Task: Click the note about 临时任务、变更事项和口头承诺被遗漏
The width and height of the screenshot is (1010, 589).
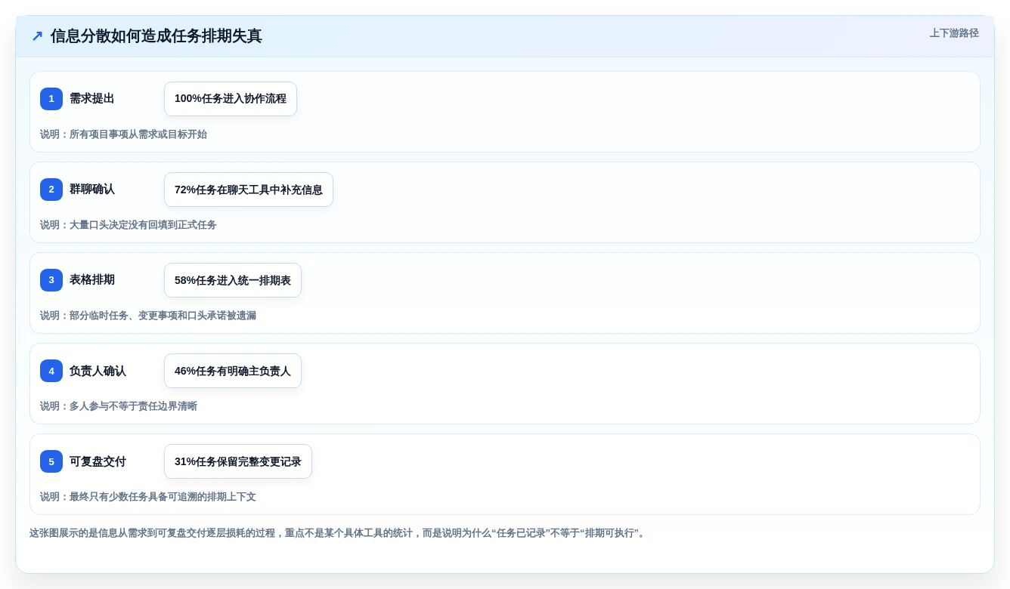Action: click(x=148, y=316)
